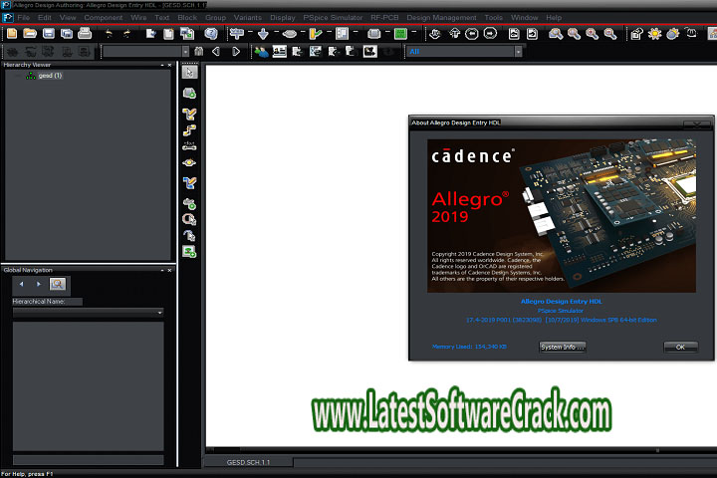This screenshot has height=478, width=717.
Task: Open the PSpice Simulator menu
Action: (333, 17)
